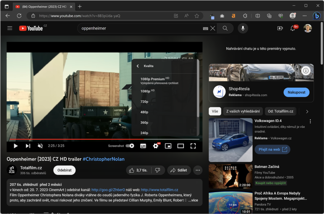Click the quality menu scrollbar
Screen dimensions: 324x214
click(x=198, y=89)
